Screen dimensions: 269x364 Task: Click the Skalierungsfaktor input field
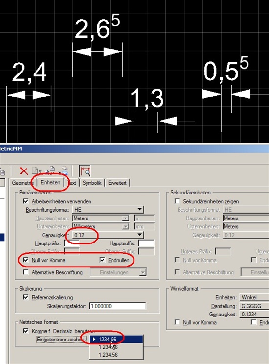click(x=117, y=306)
